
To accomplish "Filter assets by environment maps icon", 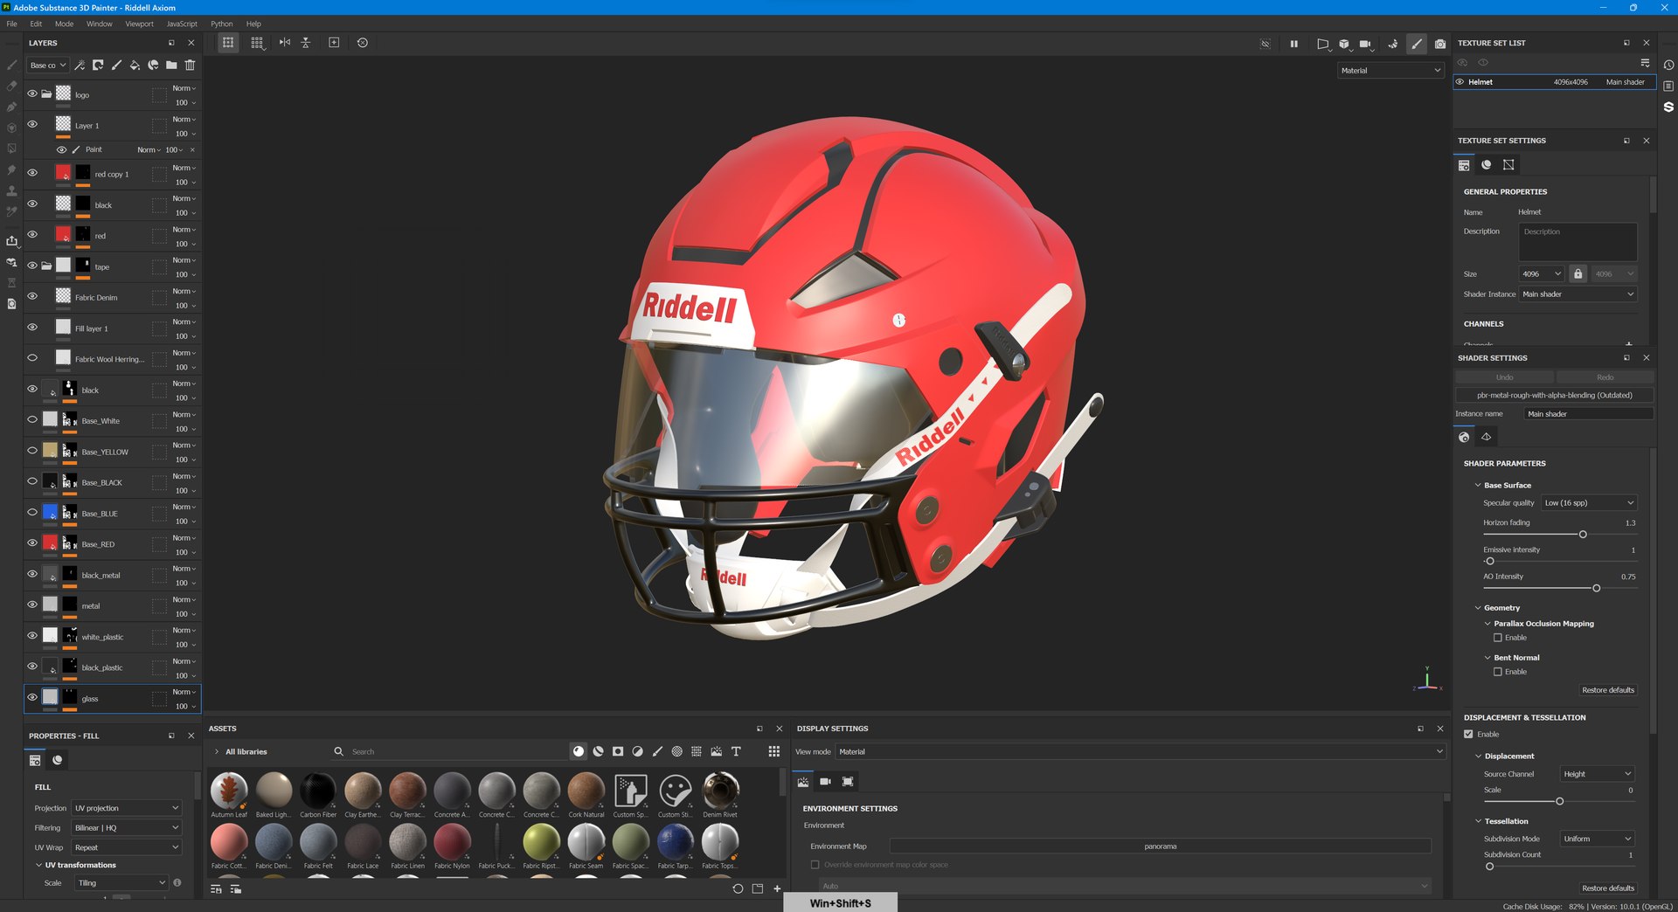I will point(717,751).
